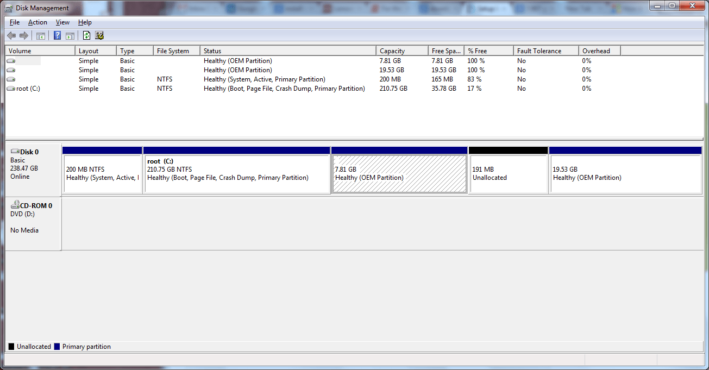The image size is (709, 370).
Task: Click the Disk 0 drive icon
Action: tap(15, 152)
